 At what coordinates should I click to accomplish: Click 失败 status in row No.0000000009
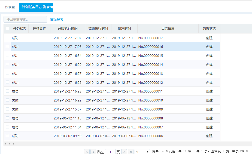15,109
